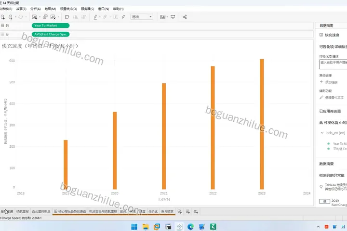Click the new worksheet toolbar icon
347x231 pixels.
tap(35, 17)
